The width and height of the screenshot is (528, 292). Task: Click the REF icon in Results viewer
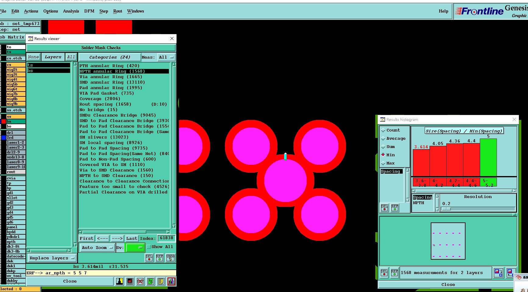coord(159,258)
